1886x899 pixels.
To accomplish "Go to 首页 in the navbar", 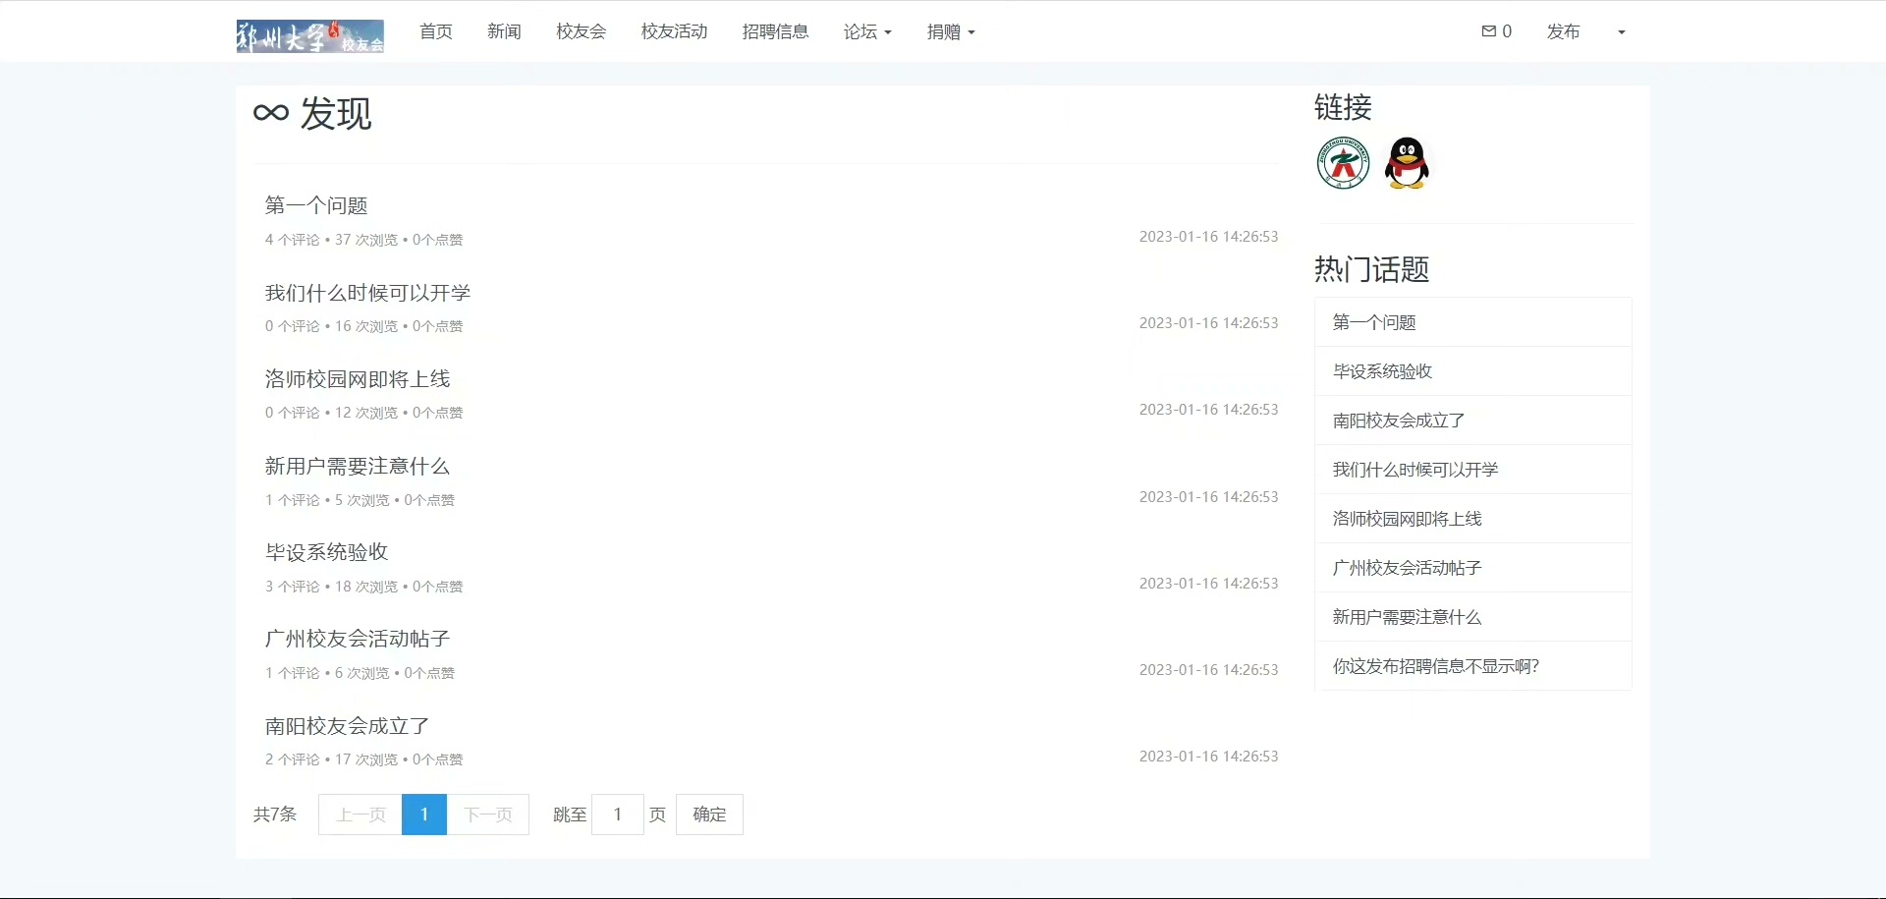I will 436,31.
